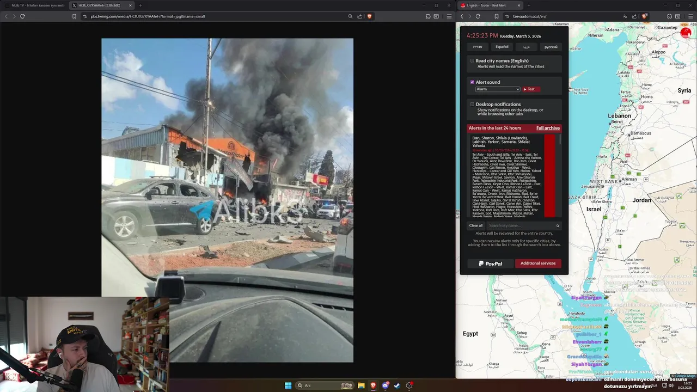This screenshot has height=392, width=697.
Task: Open the Alarm sound dropdown
Action: (498, 89)
